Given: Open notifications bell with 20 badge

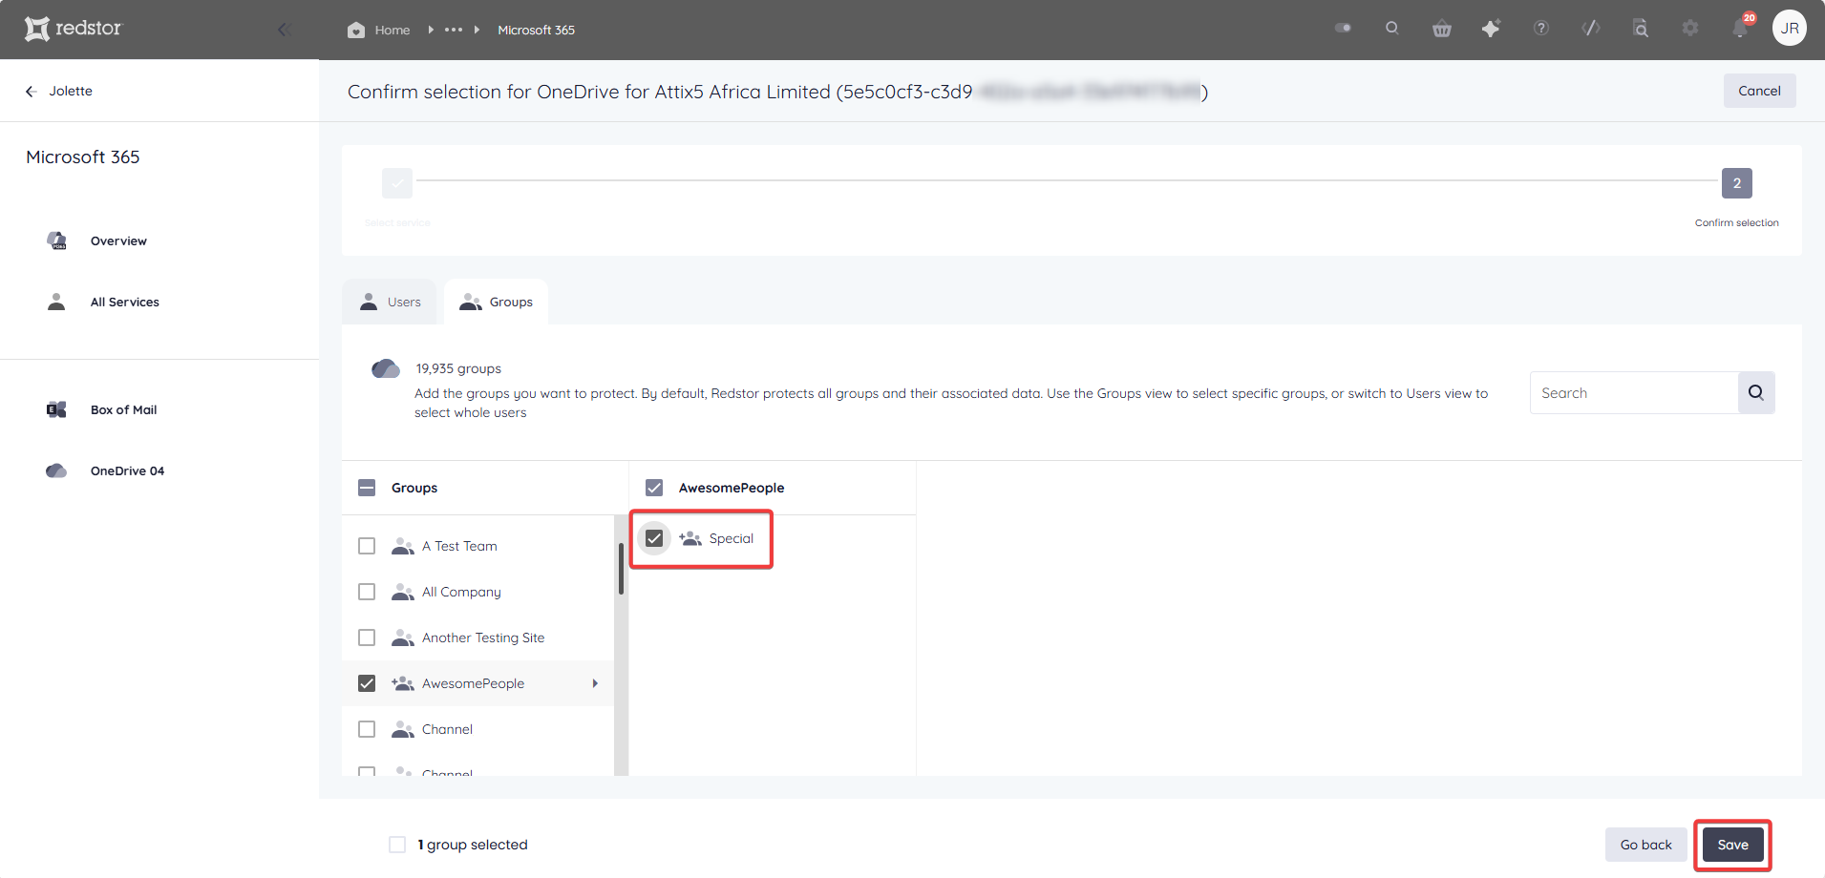Looking at the screenshot, I should [x=1740, y=27].
